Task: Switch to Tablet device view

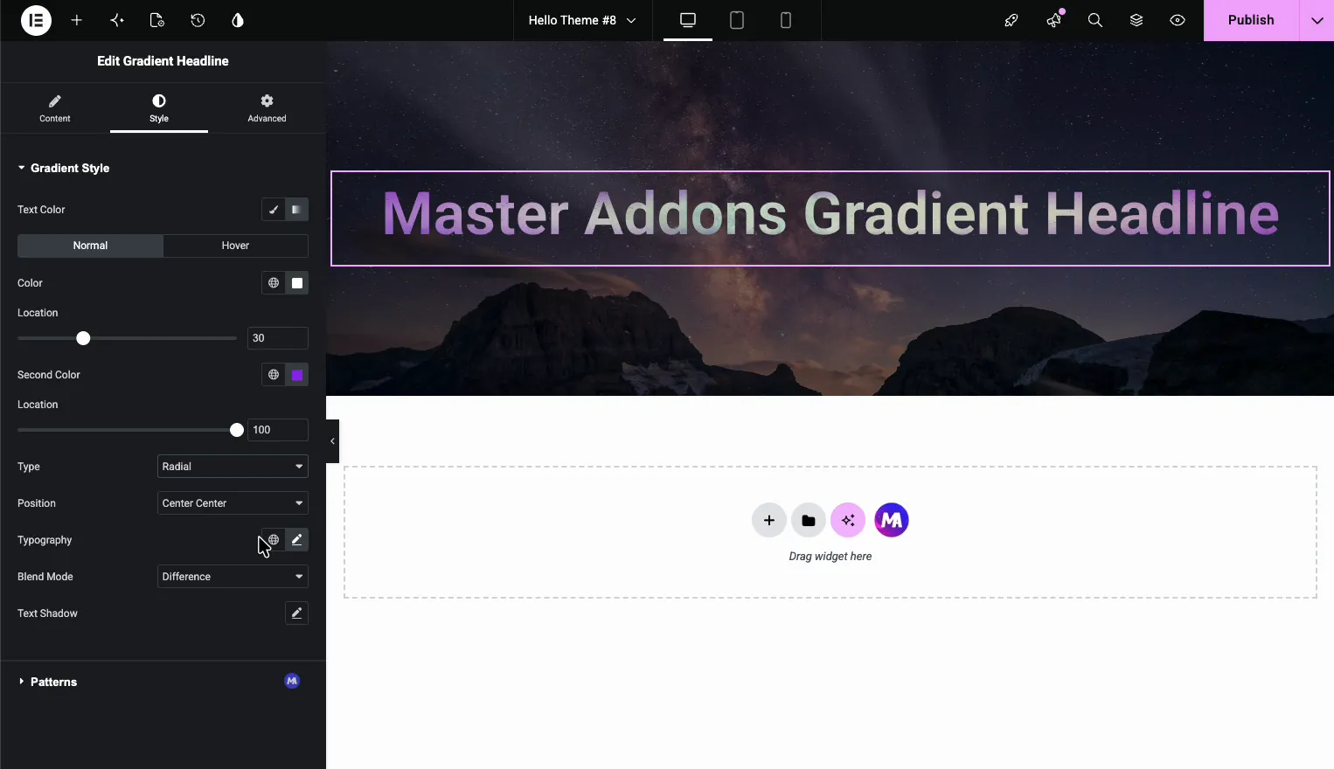Action: coord(737,20)
